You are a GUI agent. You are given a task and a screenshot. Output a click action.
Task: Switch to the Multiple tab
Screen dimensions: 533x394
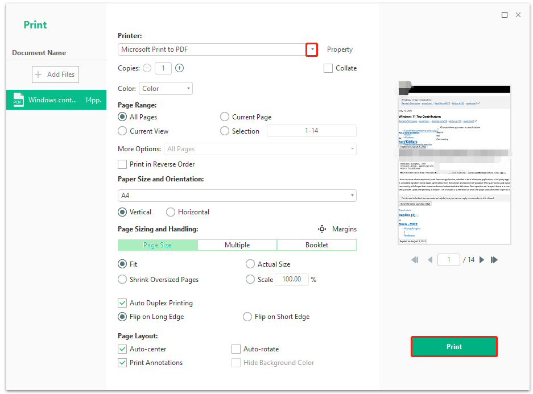point(237,245)
